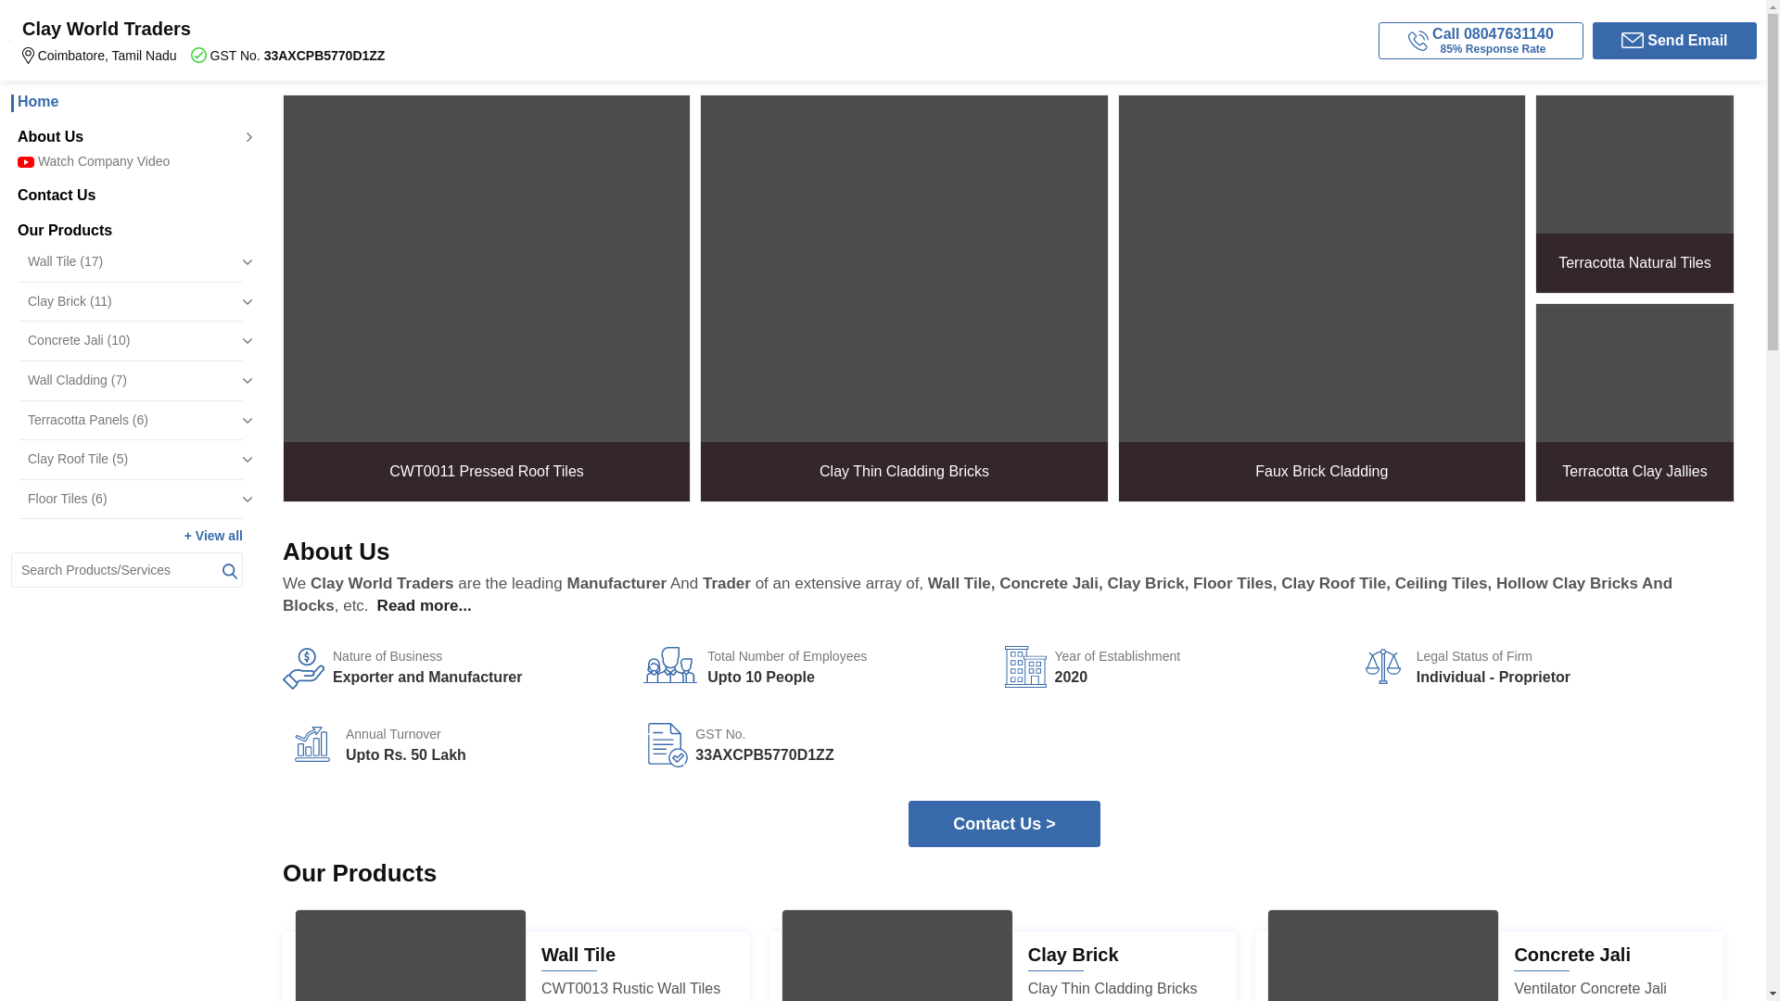
Task: Open Concrete Jali (10) category link
Action: click(x=79, y=340)
